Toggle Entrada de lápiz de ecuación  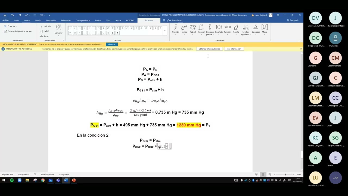click(x=18, y=31)
